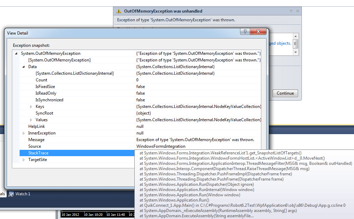Select the Message property row
This screenshot has height=219, width=354.
point(36,140)
